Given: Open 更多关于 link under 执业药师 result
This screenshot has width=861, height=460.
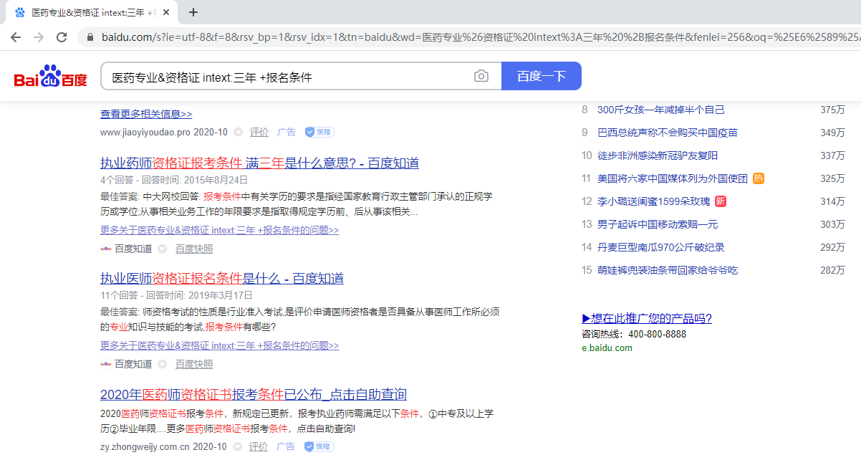Looking at the screenshot, I should pos(219,230).
